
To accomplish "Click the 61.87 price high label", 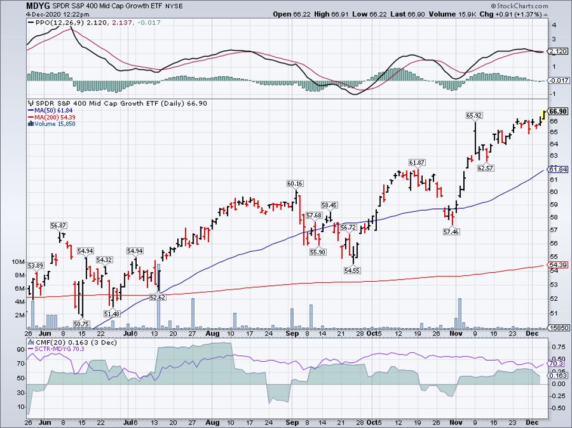I will pos(417,162).
